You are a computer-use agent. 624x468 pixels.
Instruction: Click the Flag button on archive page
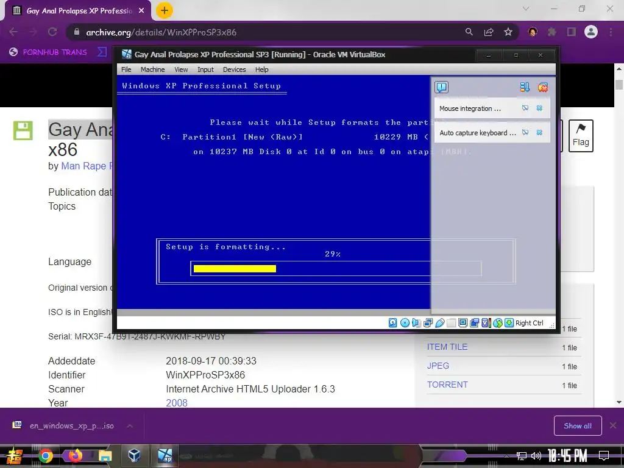click(581, 136)
